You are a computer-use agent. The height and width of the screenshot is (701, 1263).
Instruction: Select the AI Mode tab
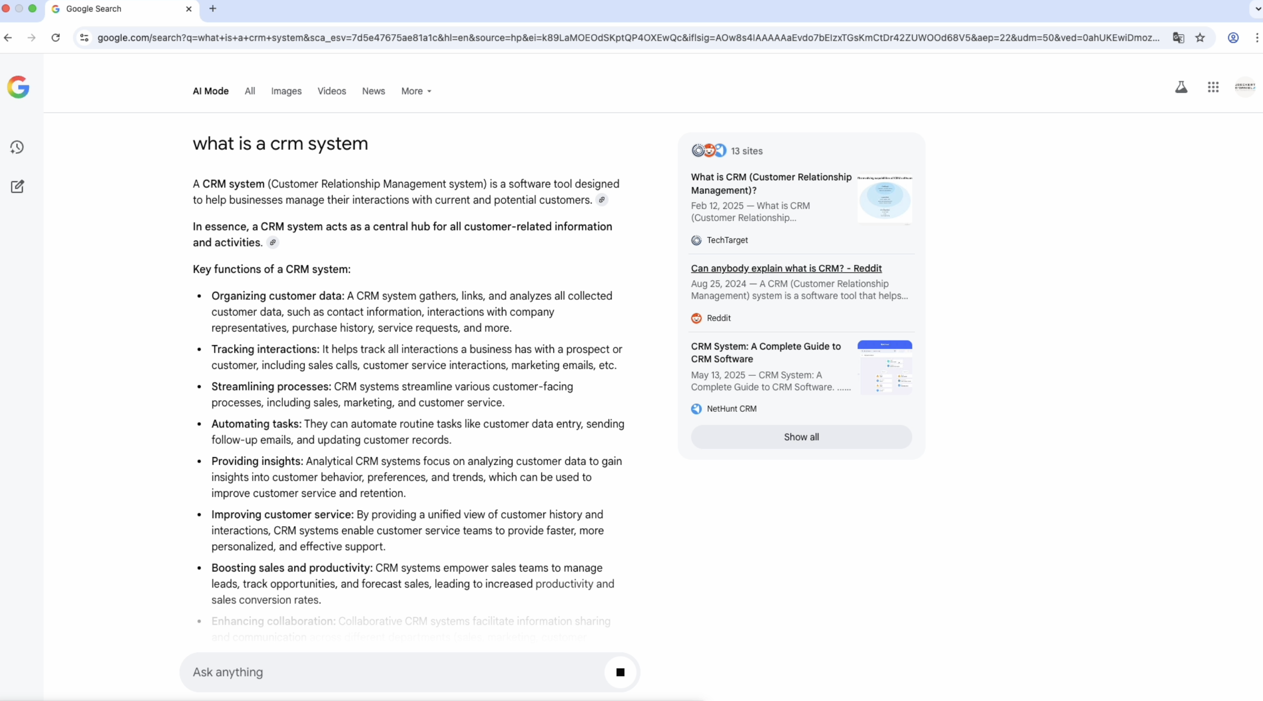pos(211,91)
